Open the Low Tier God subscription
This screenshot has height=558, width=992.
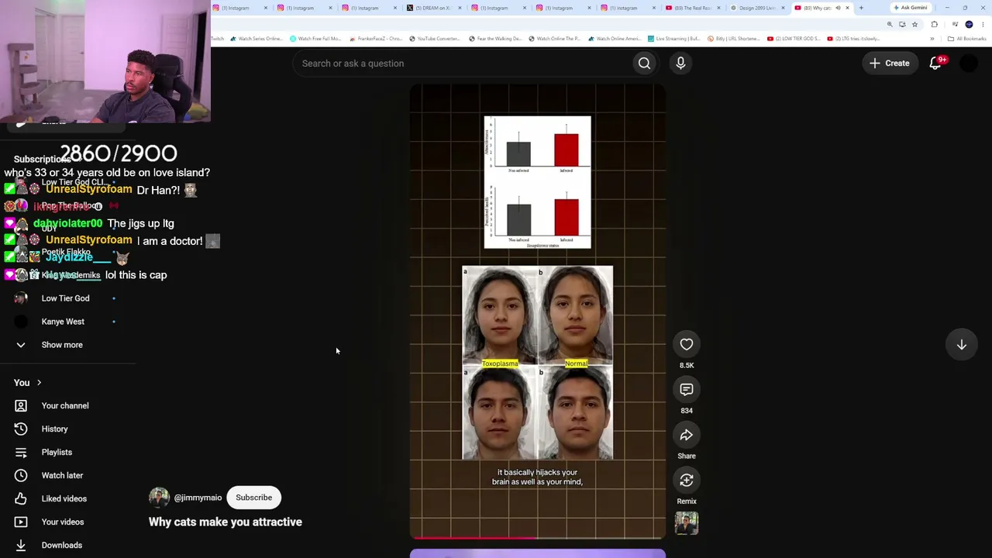click(x=66, y=298)
